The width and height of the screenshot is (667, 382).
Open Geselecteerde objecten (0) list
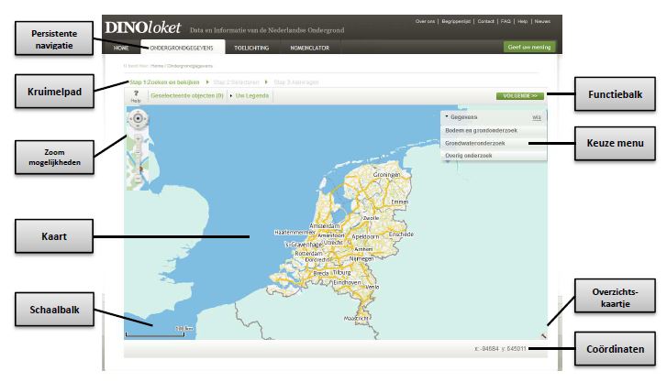[186, 95]
